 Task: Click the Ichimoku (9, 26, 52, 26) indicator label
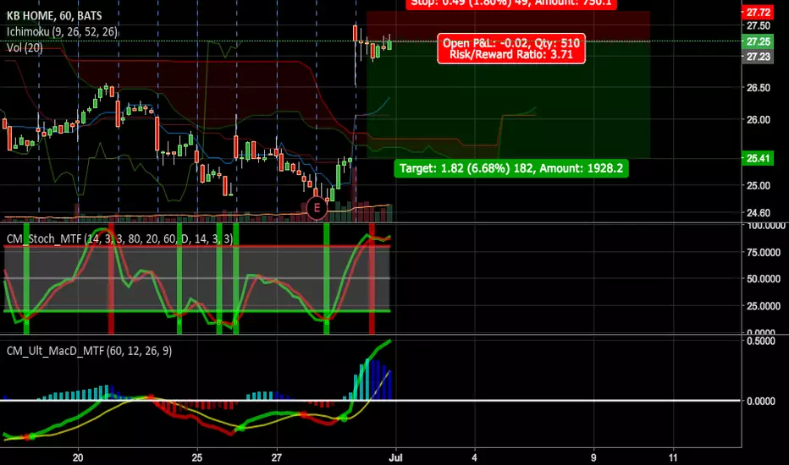click(x=62, y=32)
